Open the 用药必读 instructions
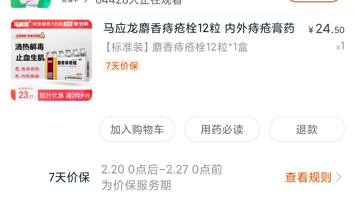Viewport: 354px width, 199px height. 222,129
